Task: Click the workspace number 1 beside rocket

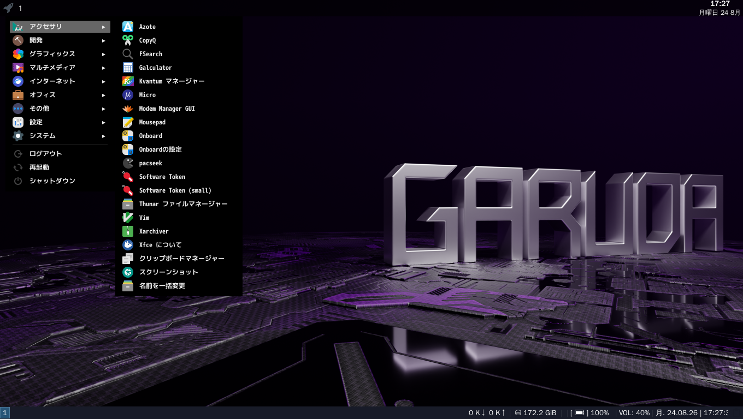Action: pos(20,8)
